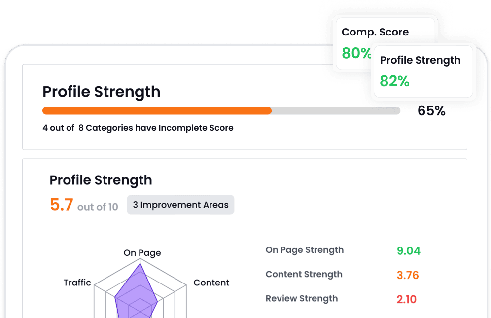Click the 65% progress percentage label
Viewport: 491px width, 318px height.
[431, 111]
